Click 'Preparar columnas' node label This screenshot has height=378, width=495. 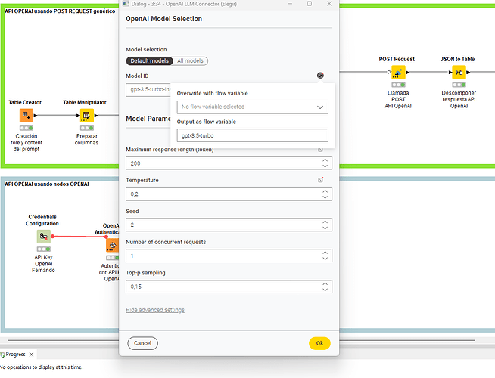click(x=86, y=139)
